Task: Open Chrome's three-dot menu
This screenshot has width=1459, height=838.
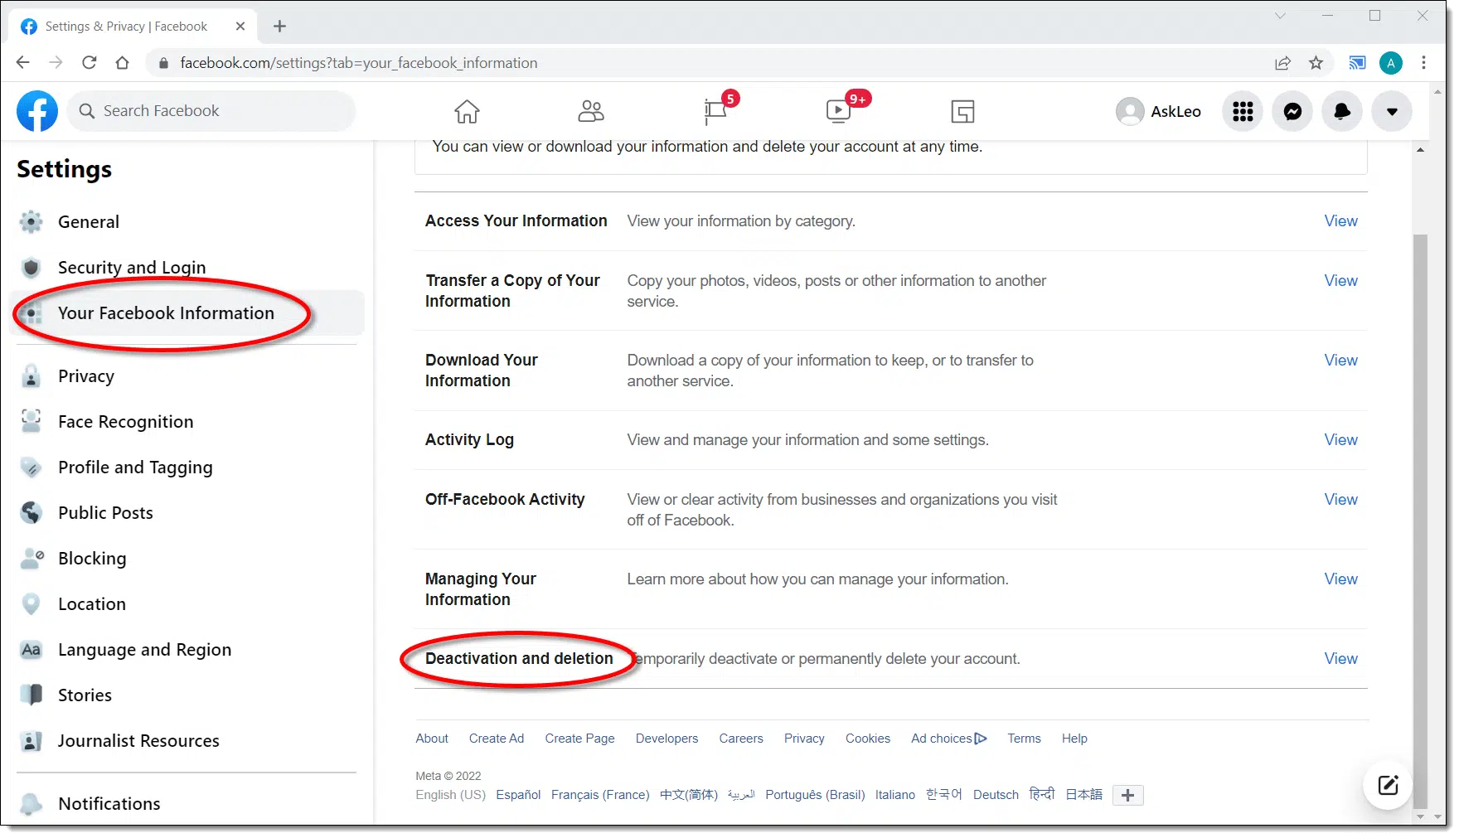Action: click(x=1424, y=63)
